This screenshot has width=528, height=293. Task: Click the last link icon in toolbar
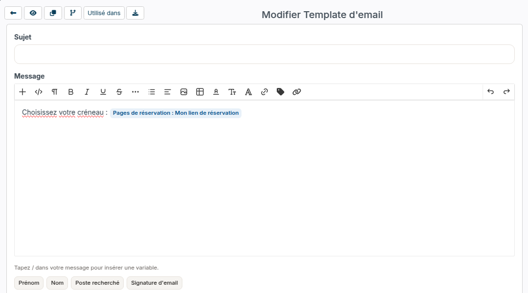297,92
